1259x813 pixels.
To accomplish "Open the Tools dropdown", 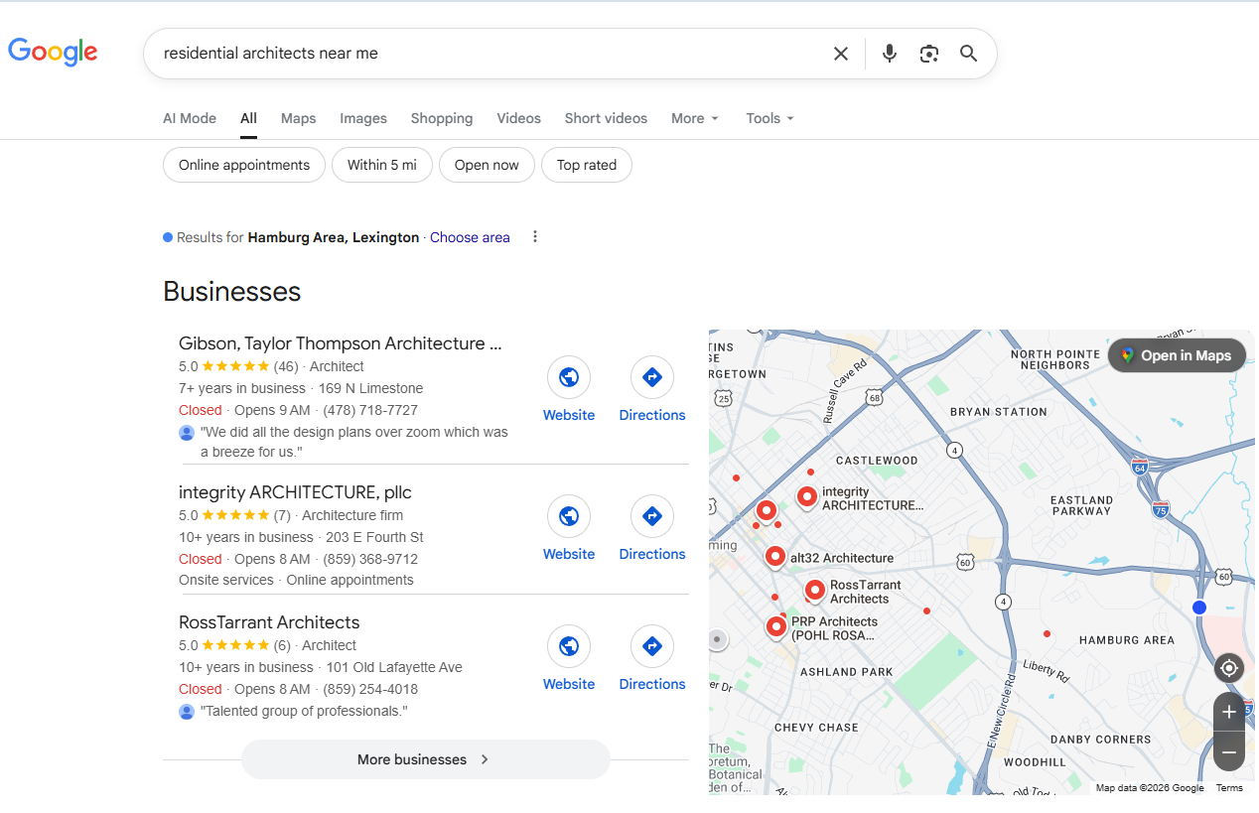I will (769, 118).
